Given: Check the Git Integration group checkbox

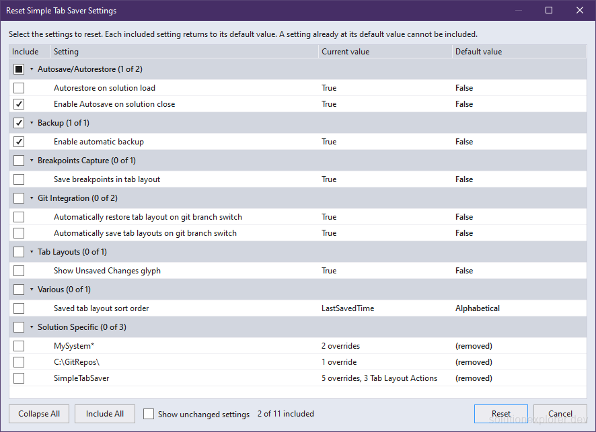Looking at the screenshot, I should tap(19, 198).
